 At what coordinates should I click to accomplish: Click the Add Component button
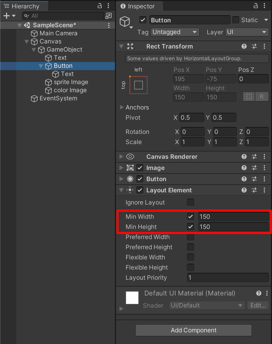point(194,330)
